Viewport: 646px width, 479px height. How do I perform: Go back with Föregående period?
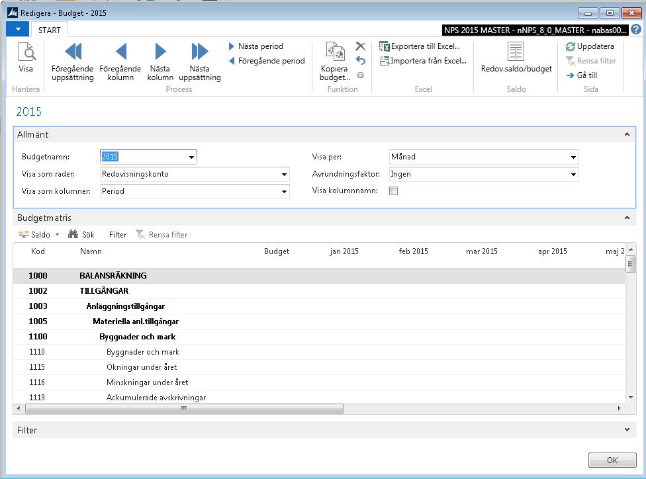pos(267,61)
